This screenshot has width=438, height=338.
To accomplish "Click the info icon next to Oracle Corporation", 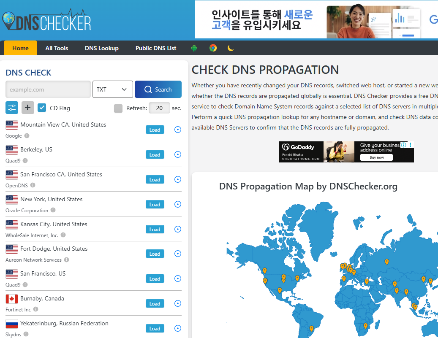I will point(53,210).
